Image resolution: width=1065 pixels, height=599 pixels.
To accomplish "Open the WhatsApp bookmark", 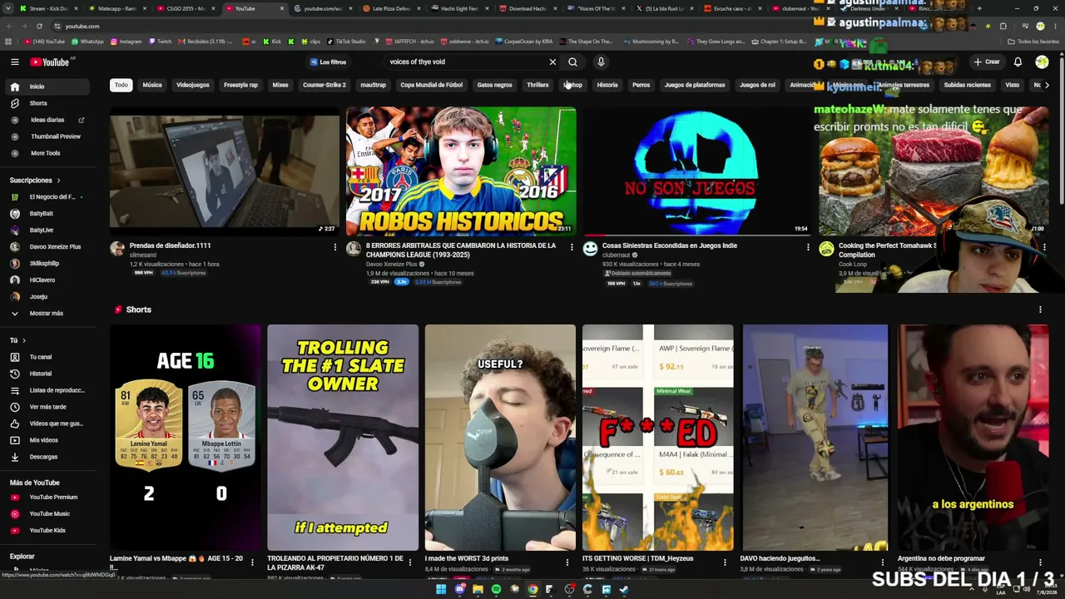I will (88, 42).
